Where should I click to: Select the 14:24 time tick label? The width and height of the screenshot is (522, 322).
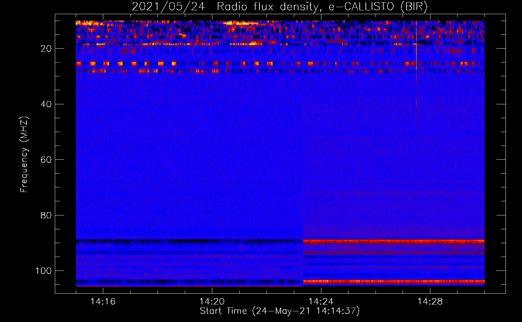321,302
